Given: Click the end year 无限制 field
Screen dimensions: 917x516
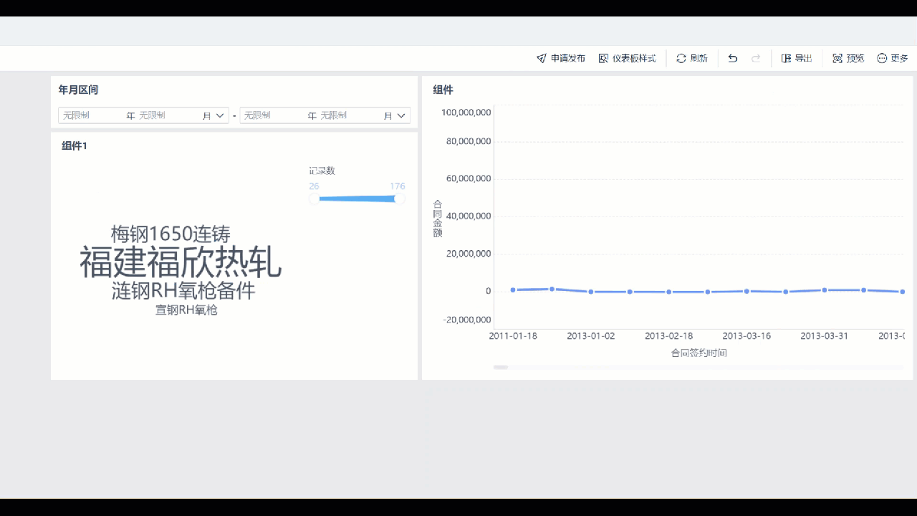Looking at the screenshot, I should click(274, 115).
